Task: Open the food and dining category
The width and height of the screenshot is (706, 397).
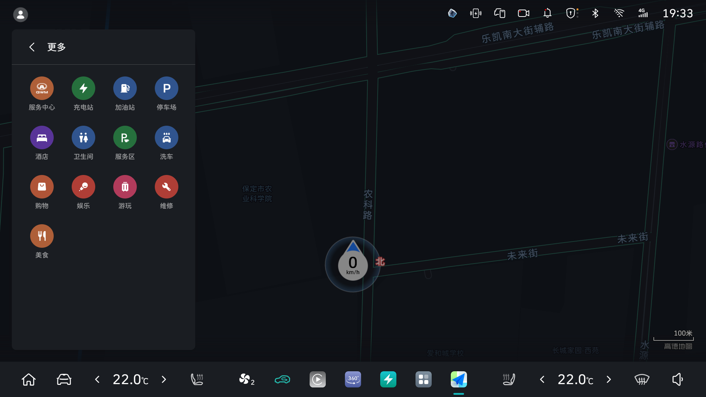Action: point(42,236)
